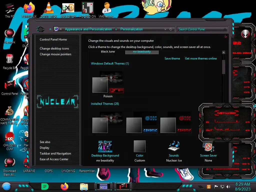Open green chat app in taskbar

pos(45,186)
